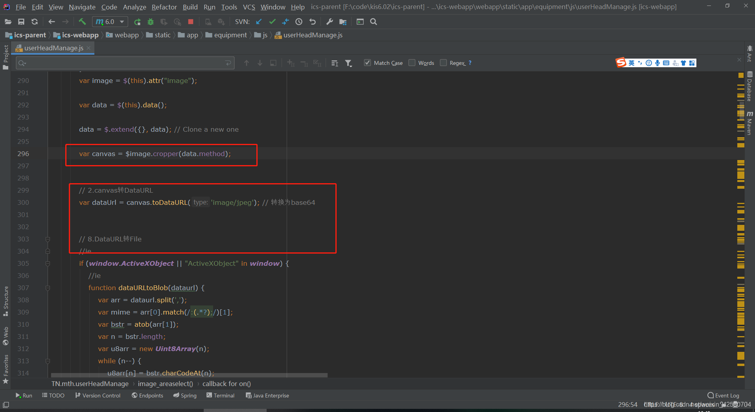Open the Web tool window
Image resolution: width=755 pixels, height=412 pixels.
pyautogui.click(x=6, y=336)
